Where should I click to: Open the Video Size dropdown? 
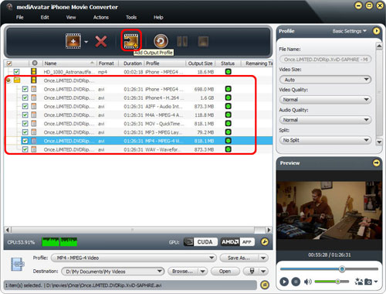click(325, 80)
